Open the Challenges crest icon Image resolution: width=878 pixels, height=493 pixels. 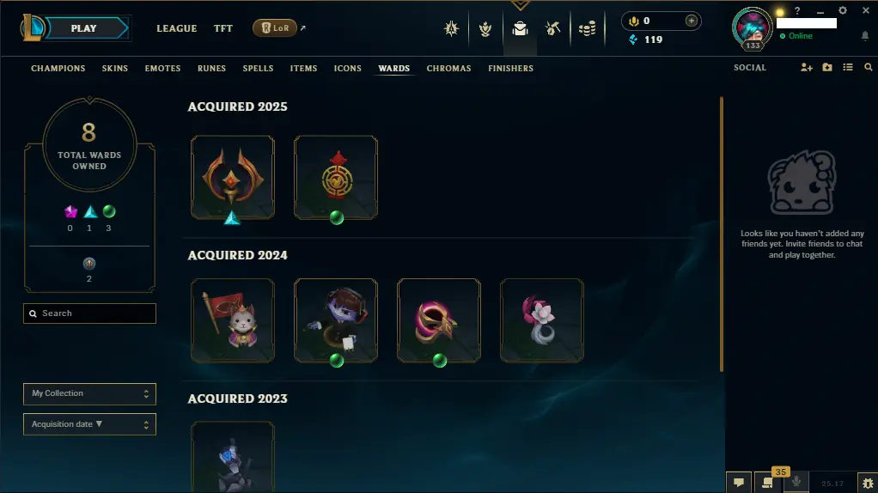click(485, 28)
